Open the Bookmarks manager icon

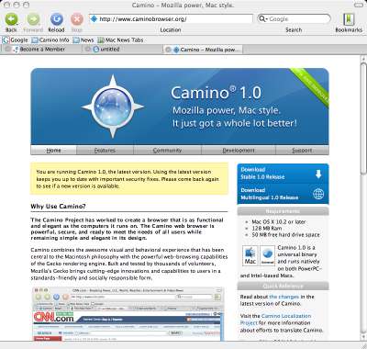click(349, 19)
